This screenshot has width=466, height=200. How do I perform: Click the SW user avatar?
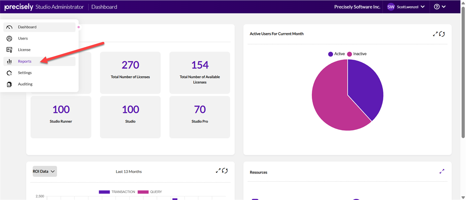coord(391,7)
